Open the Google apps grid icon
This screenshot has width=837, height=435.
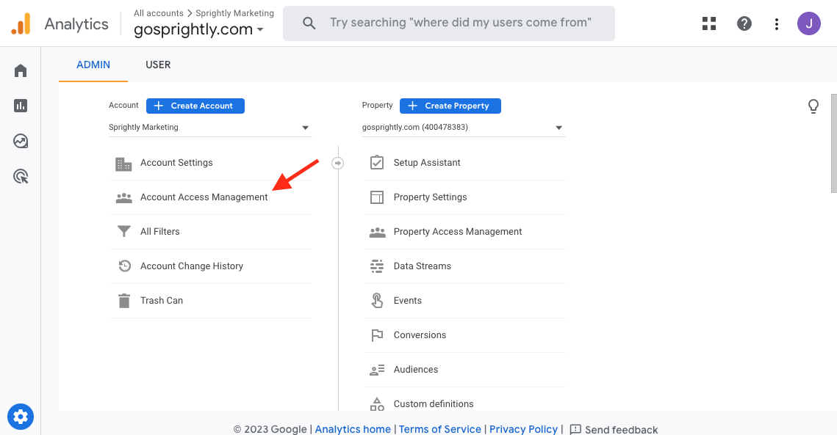coord(709,23)
